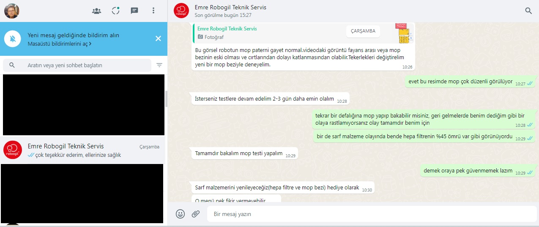Click the camera icon next to Fotoğraf
This screenshot has height=227, width=539.
(200, 37)
